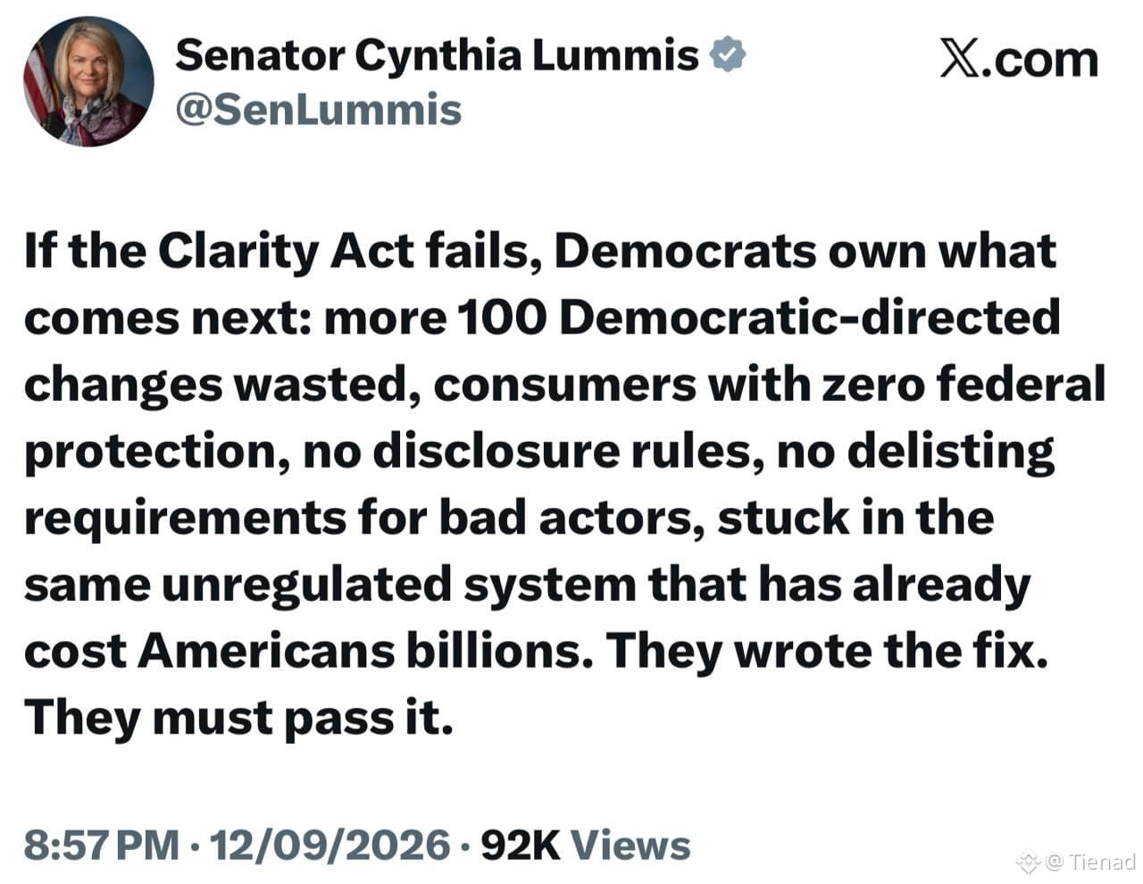
Task: Click the blue verified checkmark badge
Action: 728,56
